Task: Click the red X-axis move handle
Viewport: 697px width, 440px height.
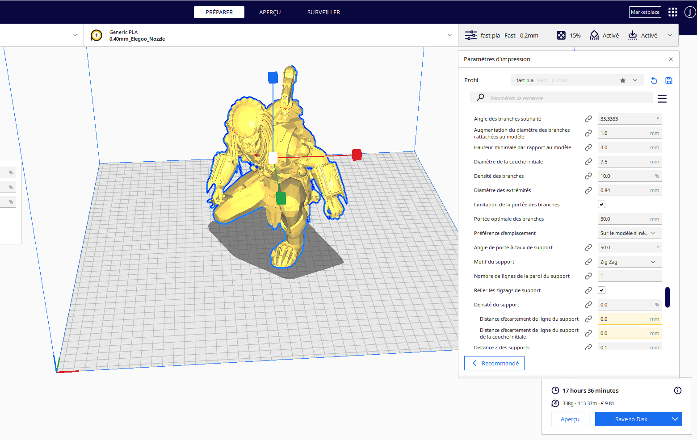Action: tap(357, 155)
